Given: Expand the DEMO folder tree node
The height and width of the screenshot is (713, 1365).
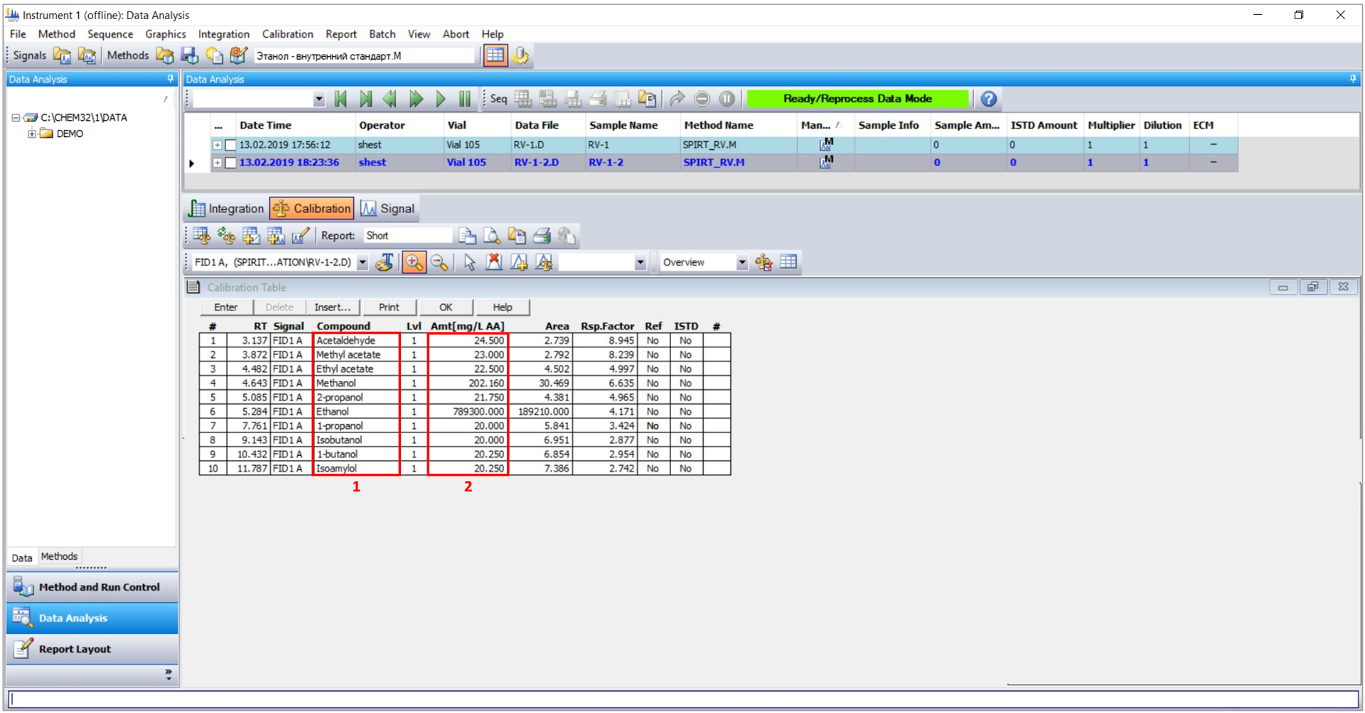Looking at the screenshot, I should tap(32, 134).
